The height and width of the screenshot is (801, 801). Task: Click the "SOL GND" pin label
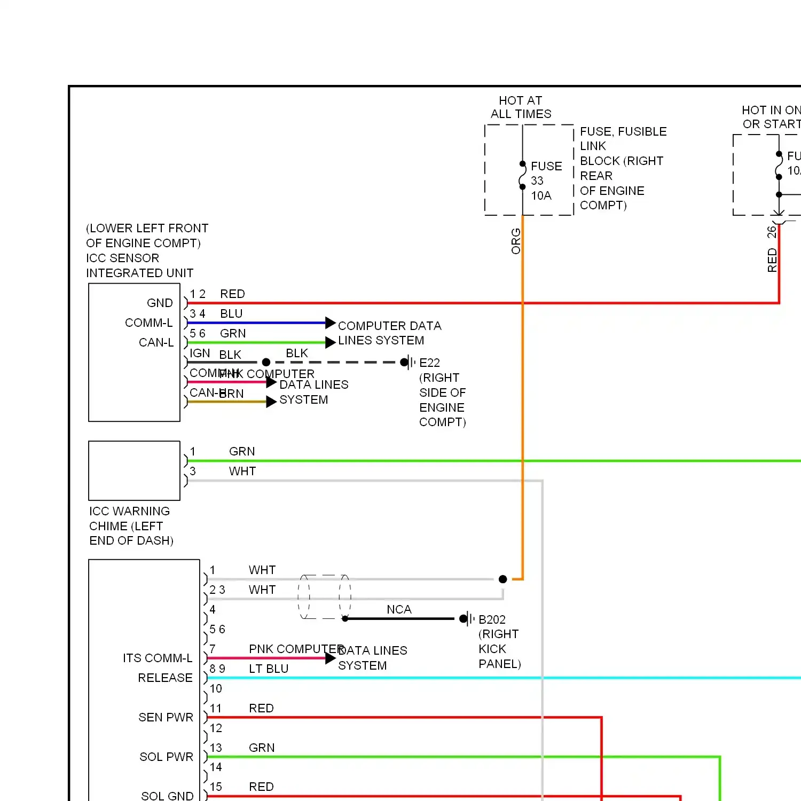tap(167, 796)
